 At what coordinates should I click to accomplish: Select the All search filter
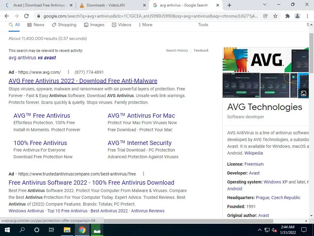pos(14,25)
